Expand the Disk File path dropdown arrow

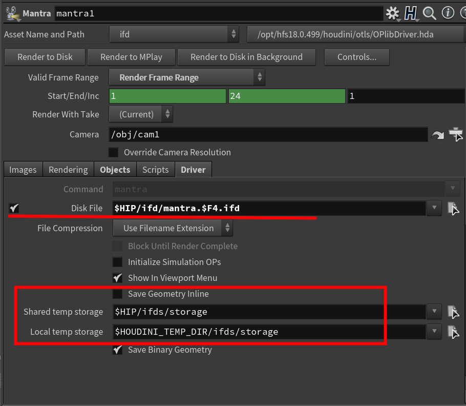click(x=434, y=208)
